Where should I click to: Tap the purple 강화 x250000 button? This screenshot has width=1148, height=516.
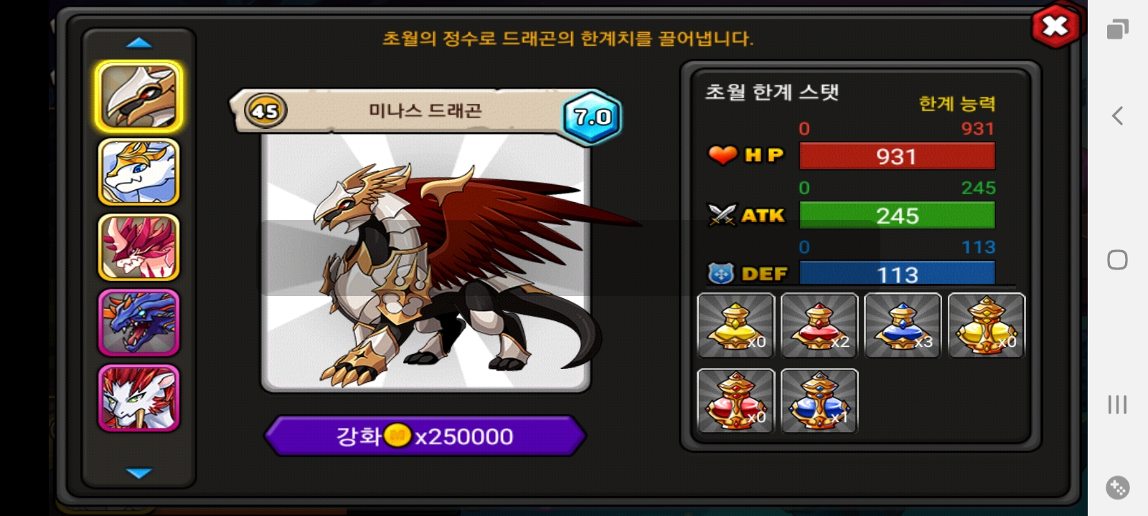coord(425,436)
